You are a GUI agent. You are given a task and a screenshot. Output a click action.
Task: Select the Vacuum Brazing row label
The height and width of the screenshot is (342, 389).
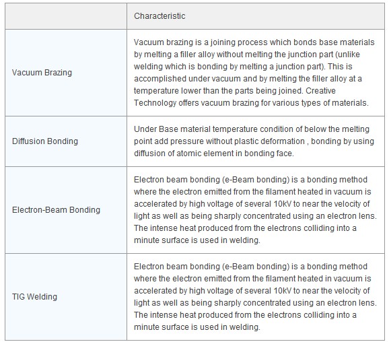pyautogui.click(x=42, y=73)
